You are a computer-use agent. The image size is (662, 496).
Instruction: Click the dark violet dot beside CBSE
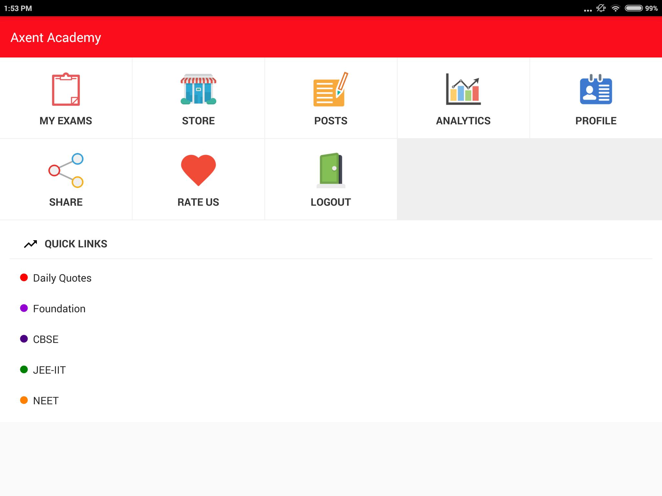tap(24, 339)
